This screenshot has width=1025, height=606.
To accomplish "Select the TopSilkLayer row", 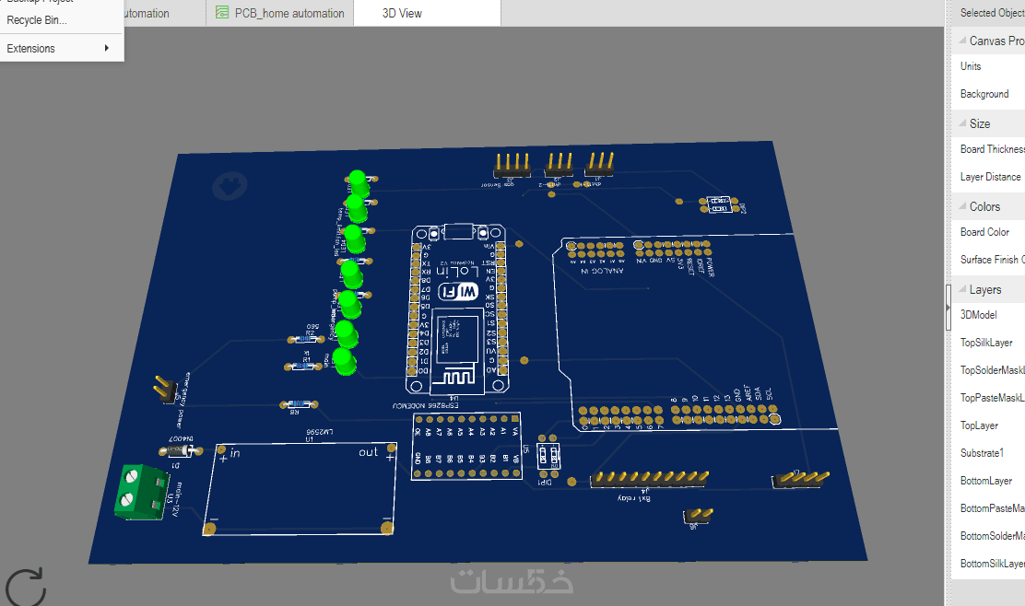I will coord(988,343).
